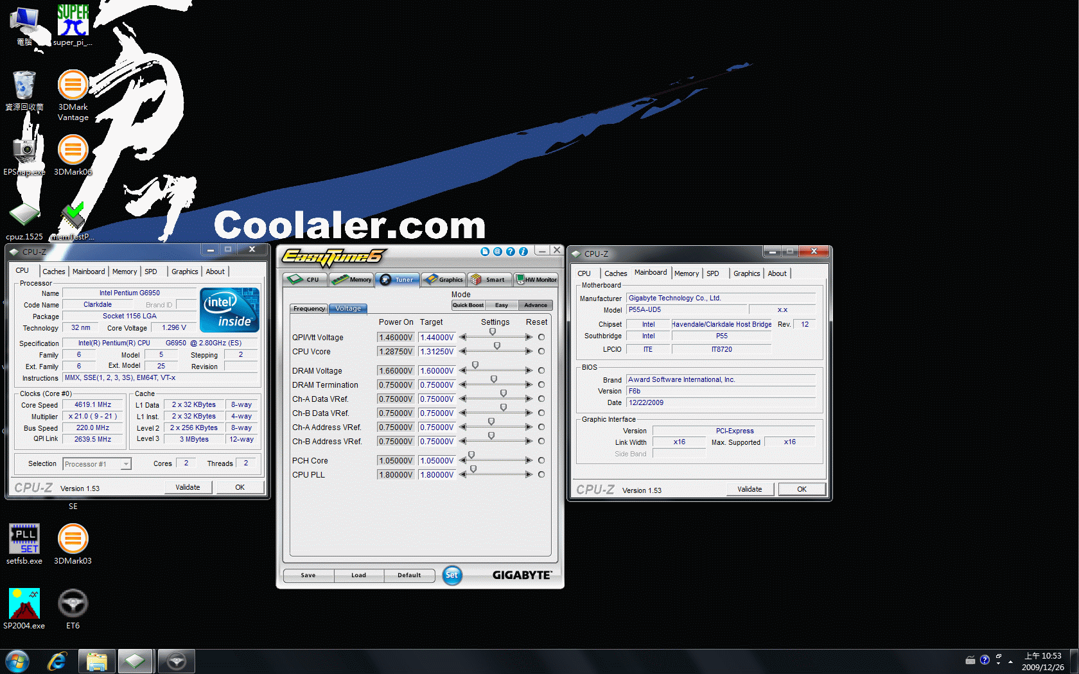Select CPU Vcore reset radio button
The width and height of the screenshot is (1079, 674).
pos(541,351)
